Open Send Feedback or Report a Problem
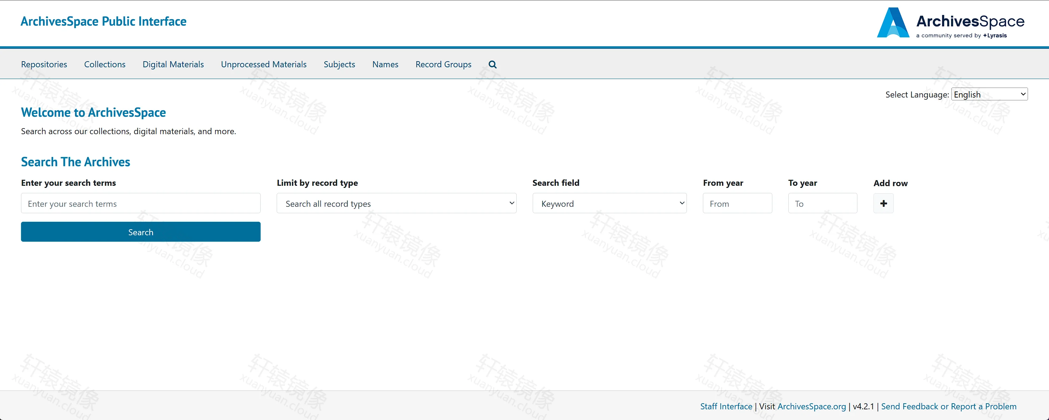Viewport: 1049px width, 420px height. coord(949,406)
